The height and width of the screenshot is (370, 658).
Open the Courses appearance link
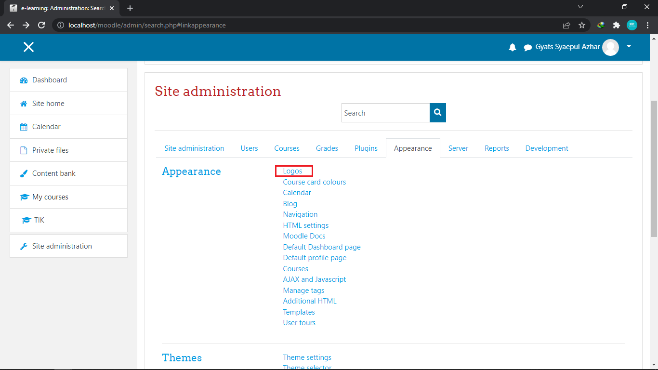[295, 269]
